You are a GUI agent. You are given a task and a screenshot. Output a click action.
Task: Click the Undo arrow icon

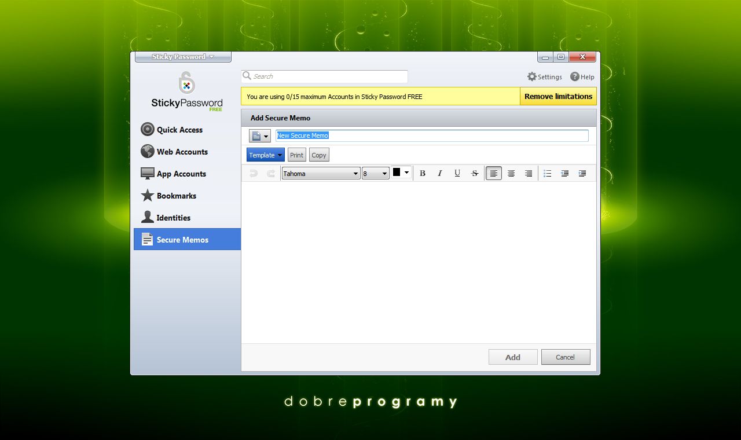[253, 173]
